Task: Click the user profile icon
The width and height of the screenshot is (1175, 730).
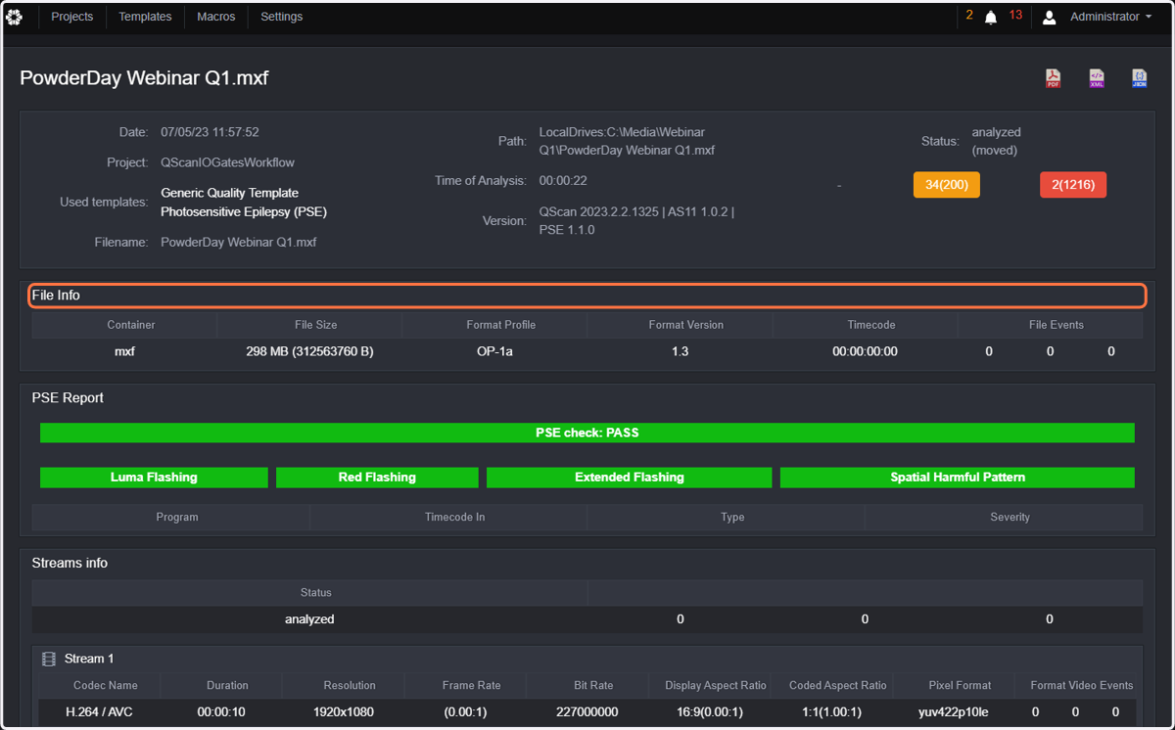Action: tap(1049, 18)
